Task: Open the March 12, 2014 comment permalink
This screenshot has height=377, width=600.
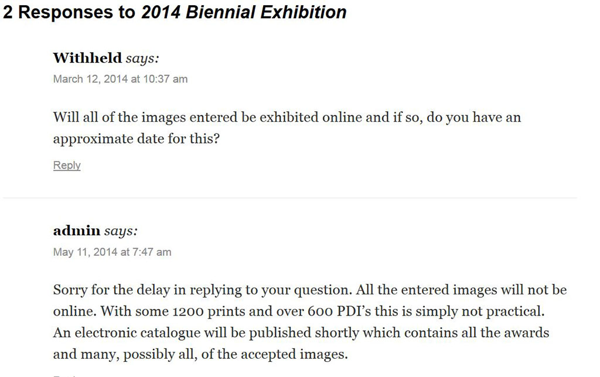Action: 120,79
